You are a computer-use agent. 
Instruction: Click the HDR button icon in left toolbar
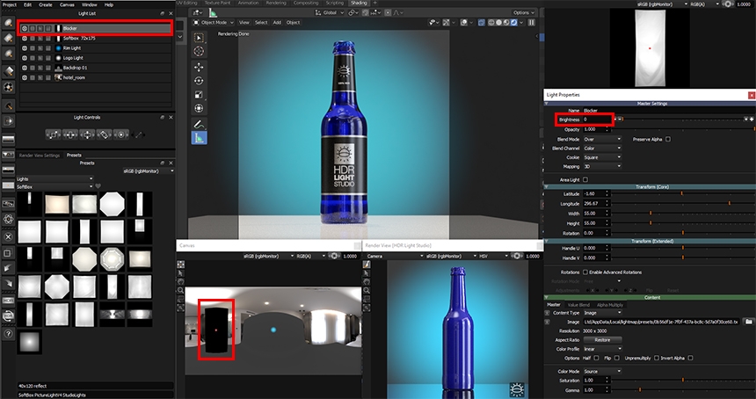pos(8,301)
